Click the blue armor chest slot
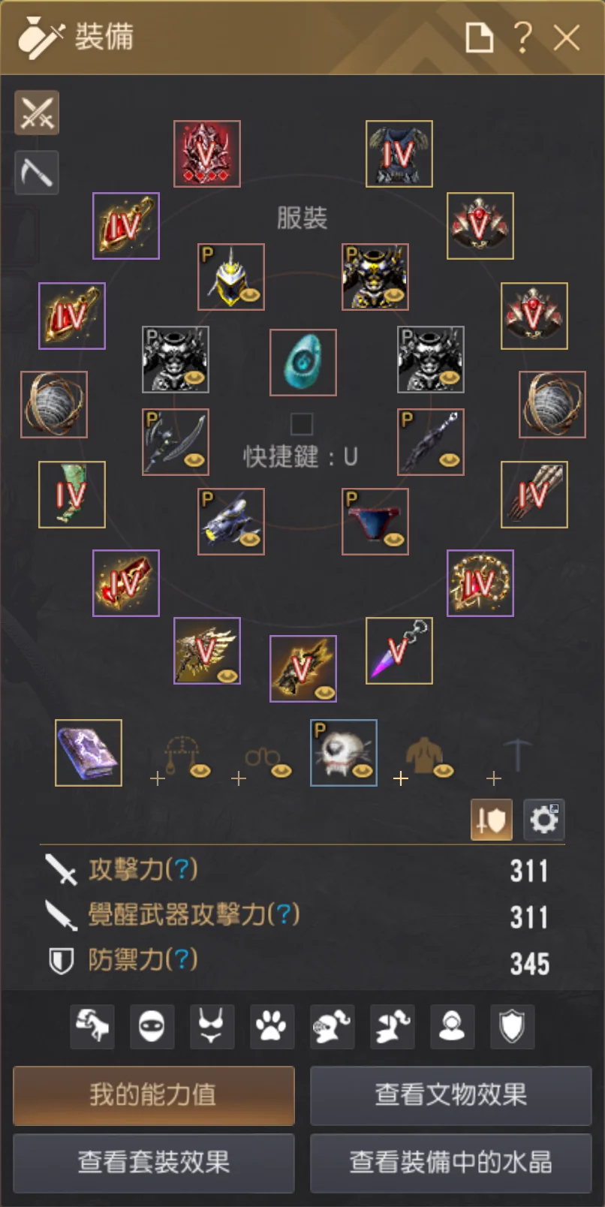Viewport: 605px width, 1207px height. [399, 154]
